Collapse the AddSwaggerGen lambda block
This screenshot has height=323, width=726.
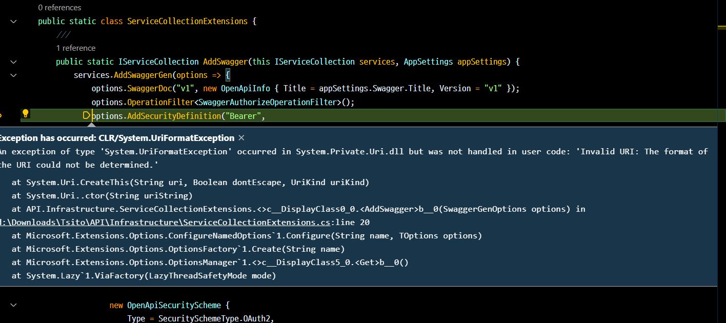(13, 75)
